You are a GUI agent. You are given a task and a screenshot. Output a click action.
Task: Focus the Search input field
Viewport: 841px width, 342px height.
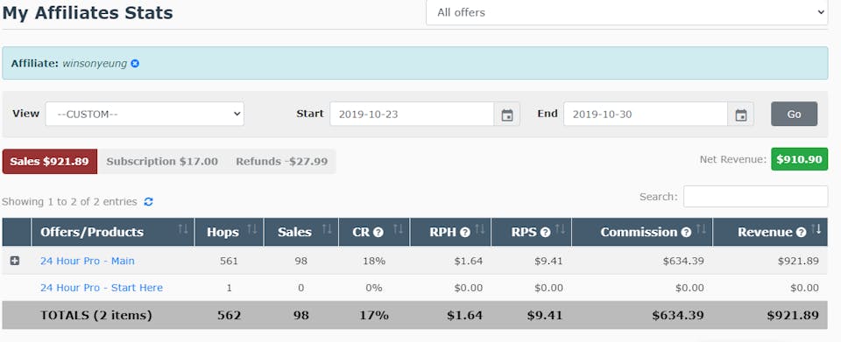click(x=755, y=197)
